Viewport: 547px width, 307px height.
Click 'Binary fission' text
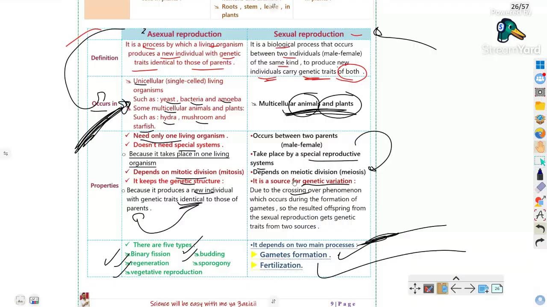coord(150,254)
